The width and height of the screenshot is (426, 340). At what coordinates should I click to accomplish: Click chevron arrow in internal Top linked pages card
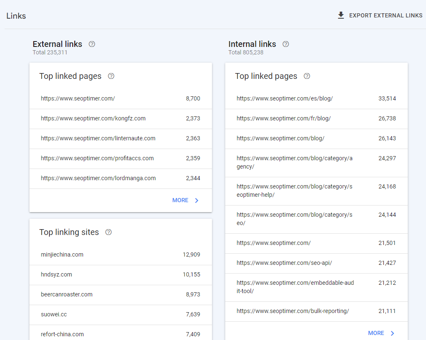pyautogui.click(x=392, y=333)
